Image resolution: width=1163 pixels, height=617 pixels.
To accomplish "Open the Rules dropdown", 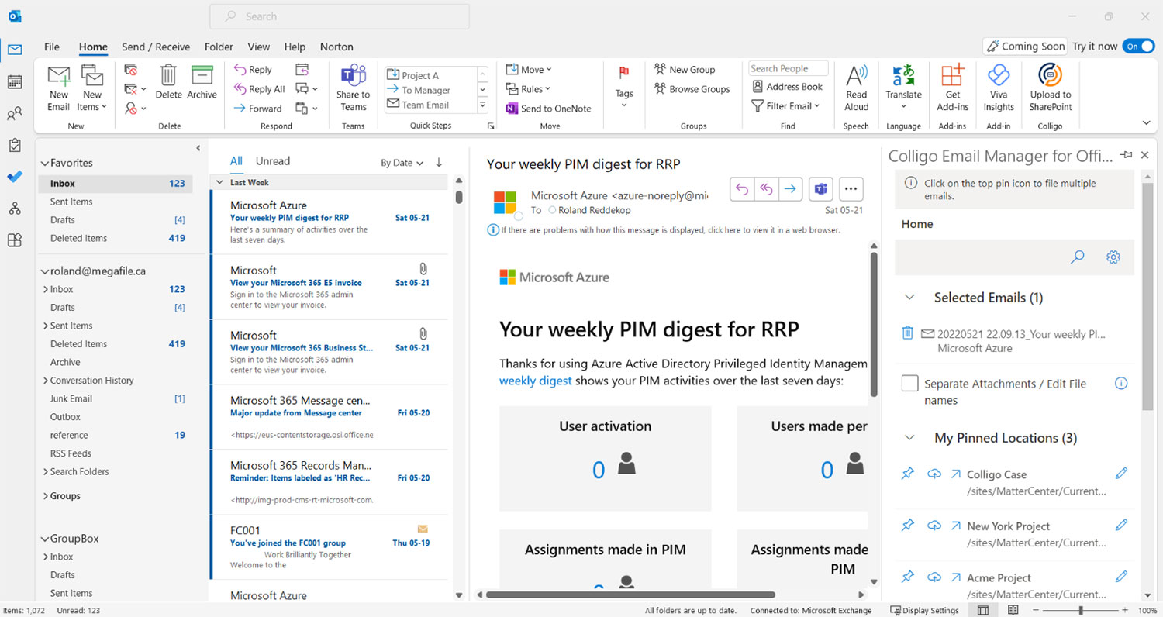I will (x=528, y=89).
